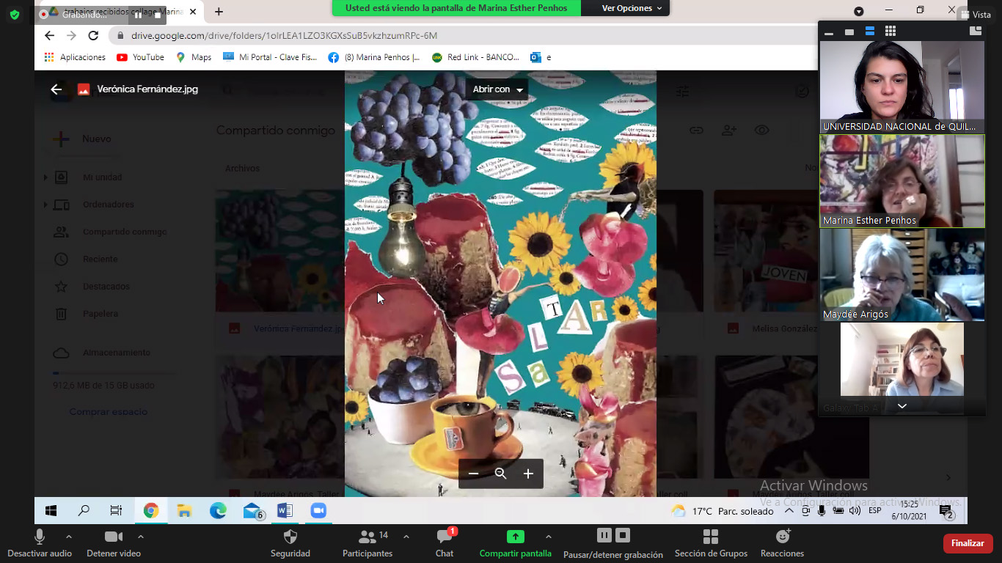The width and height of the screenshot is (1002, 563).
Task: Expand audio options arrow beside microphone
Action: pos(69,537)
